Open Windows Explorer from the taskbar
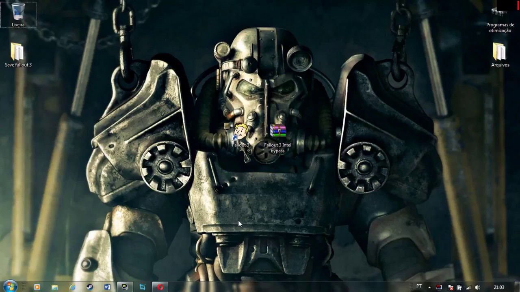This screenshot has height=292, width=520. (54, 287)
